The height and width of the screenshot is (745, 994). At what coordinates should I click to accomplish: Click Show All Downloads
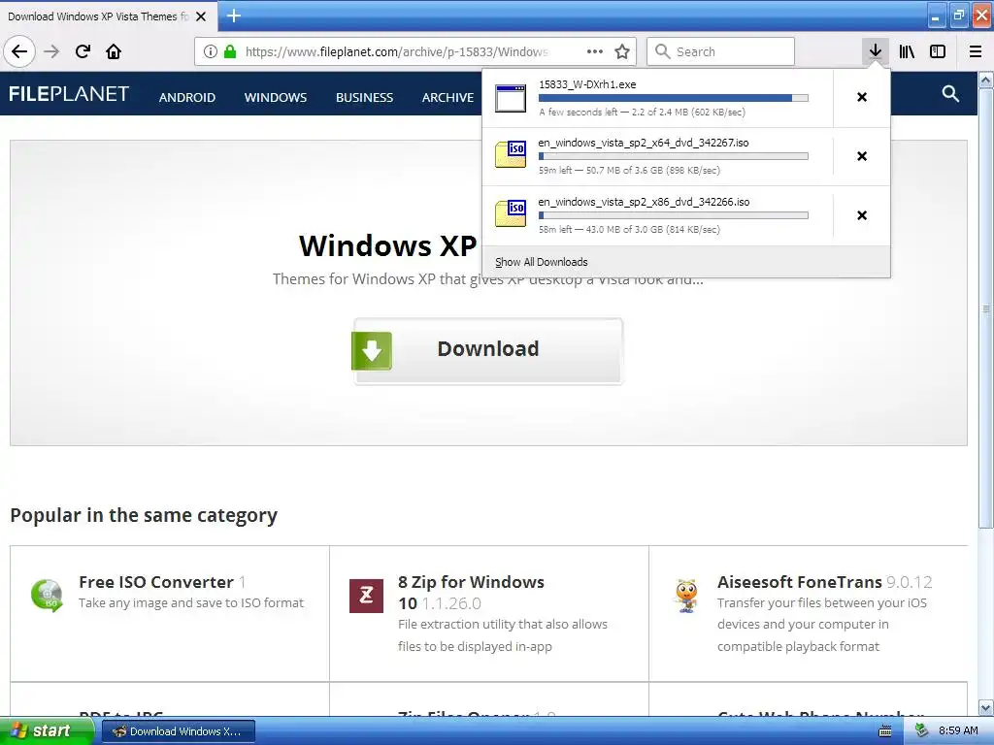(x=542, y=262)
